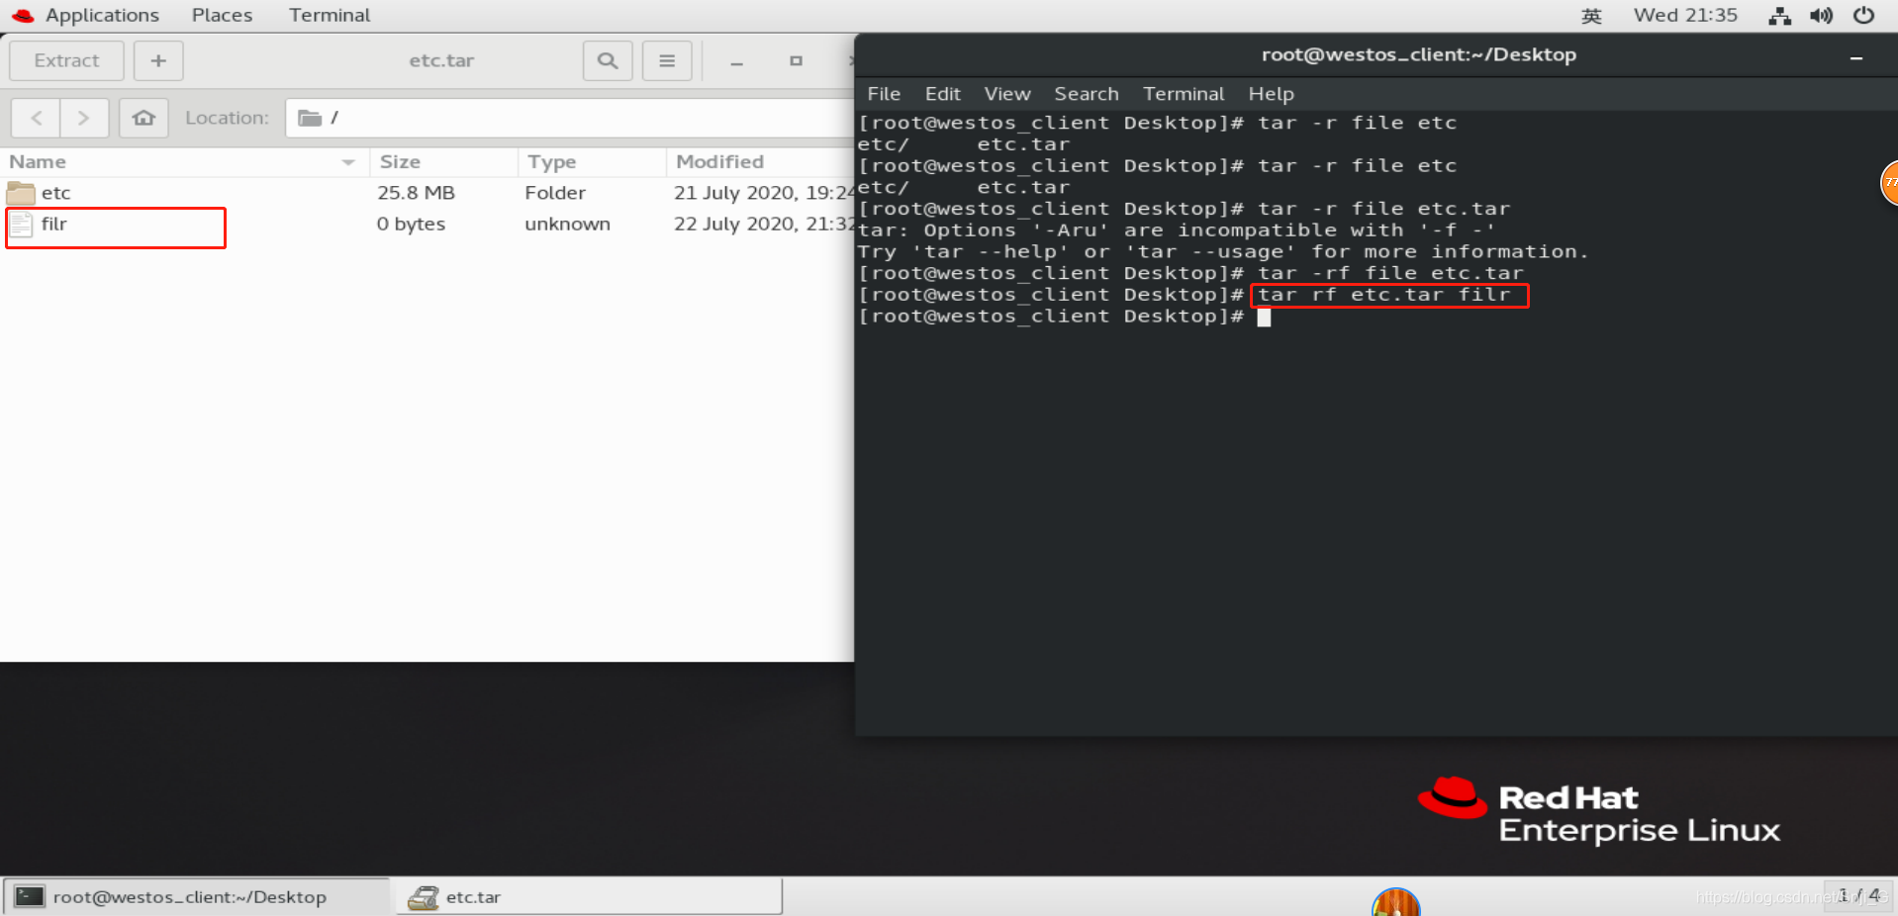This screenshot has height=916, width=1898.
Task: Open the Applications menu in top bar
Action: pos(102,15)
